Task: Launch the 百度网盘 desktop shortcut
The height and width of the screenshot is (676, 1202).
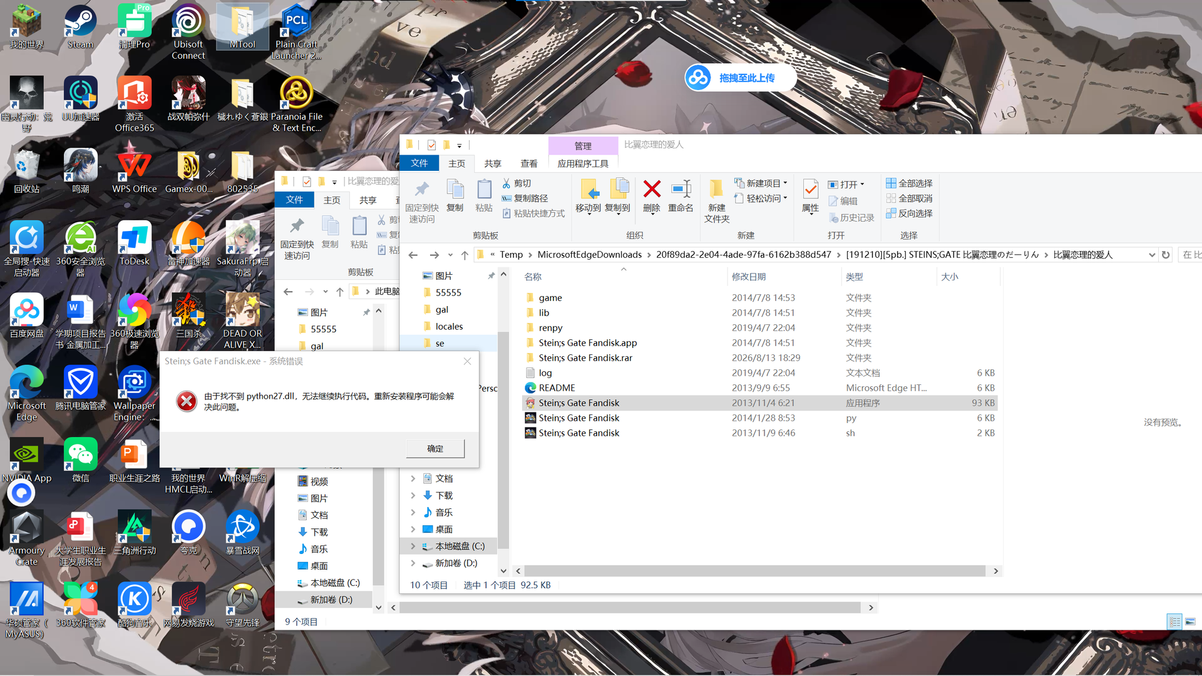Action: point(26,315)
